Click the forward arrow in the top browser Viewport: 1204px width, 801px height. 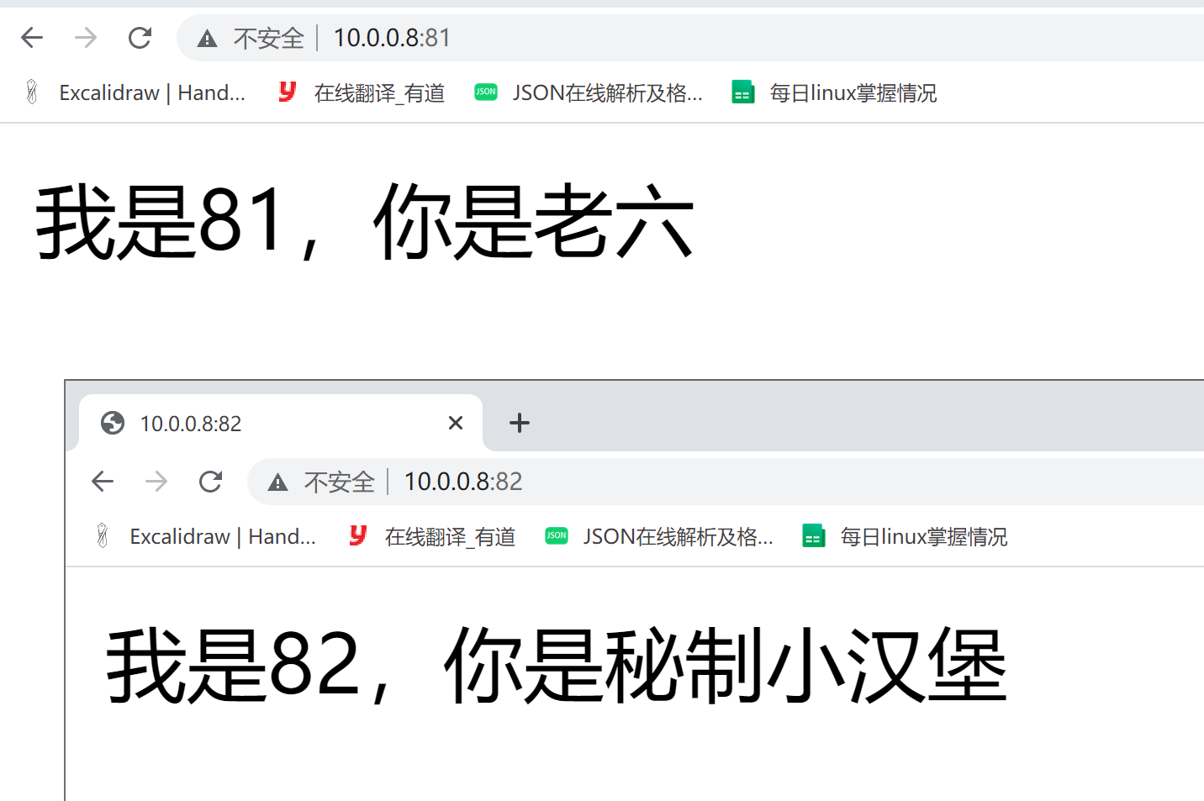click(86, 38)
